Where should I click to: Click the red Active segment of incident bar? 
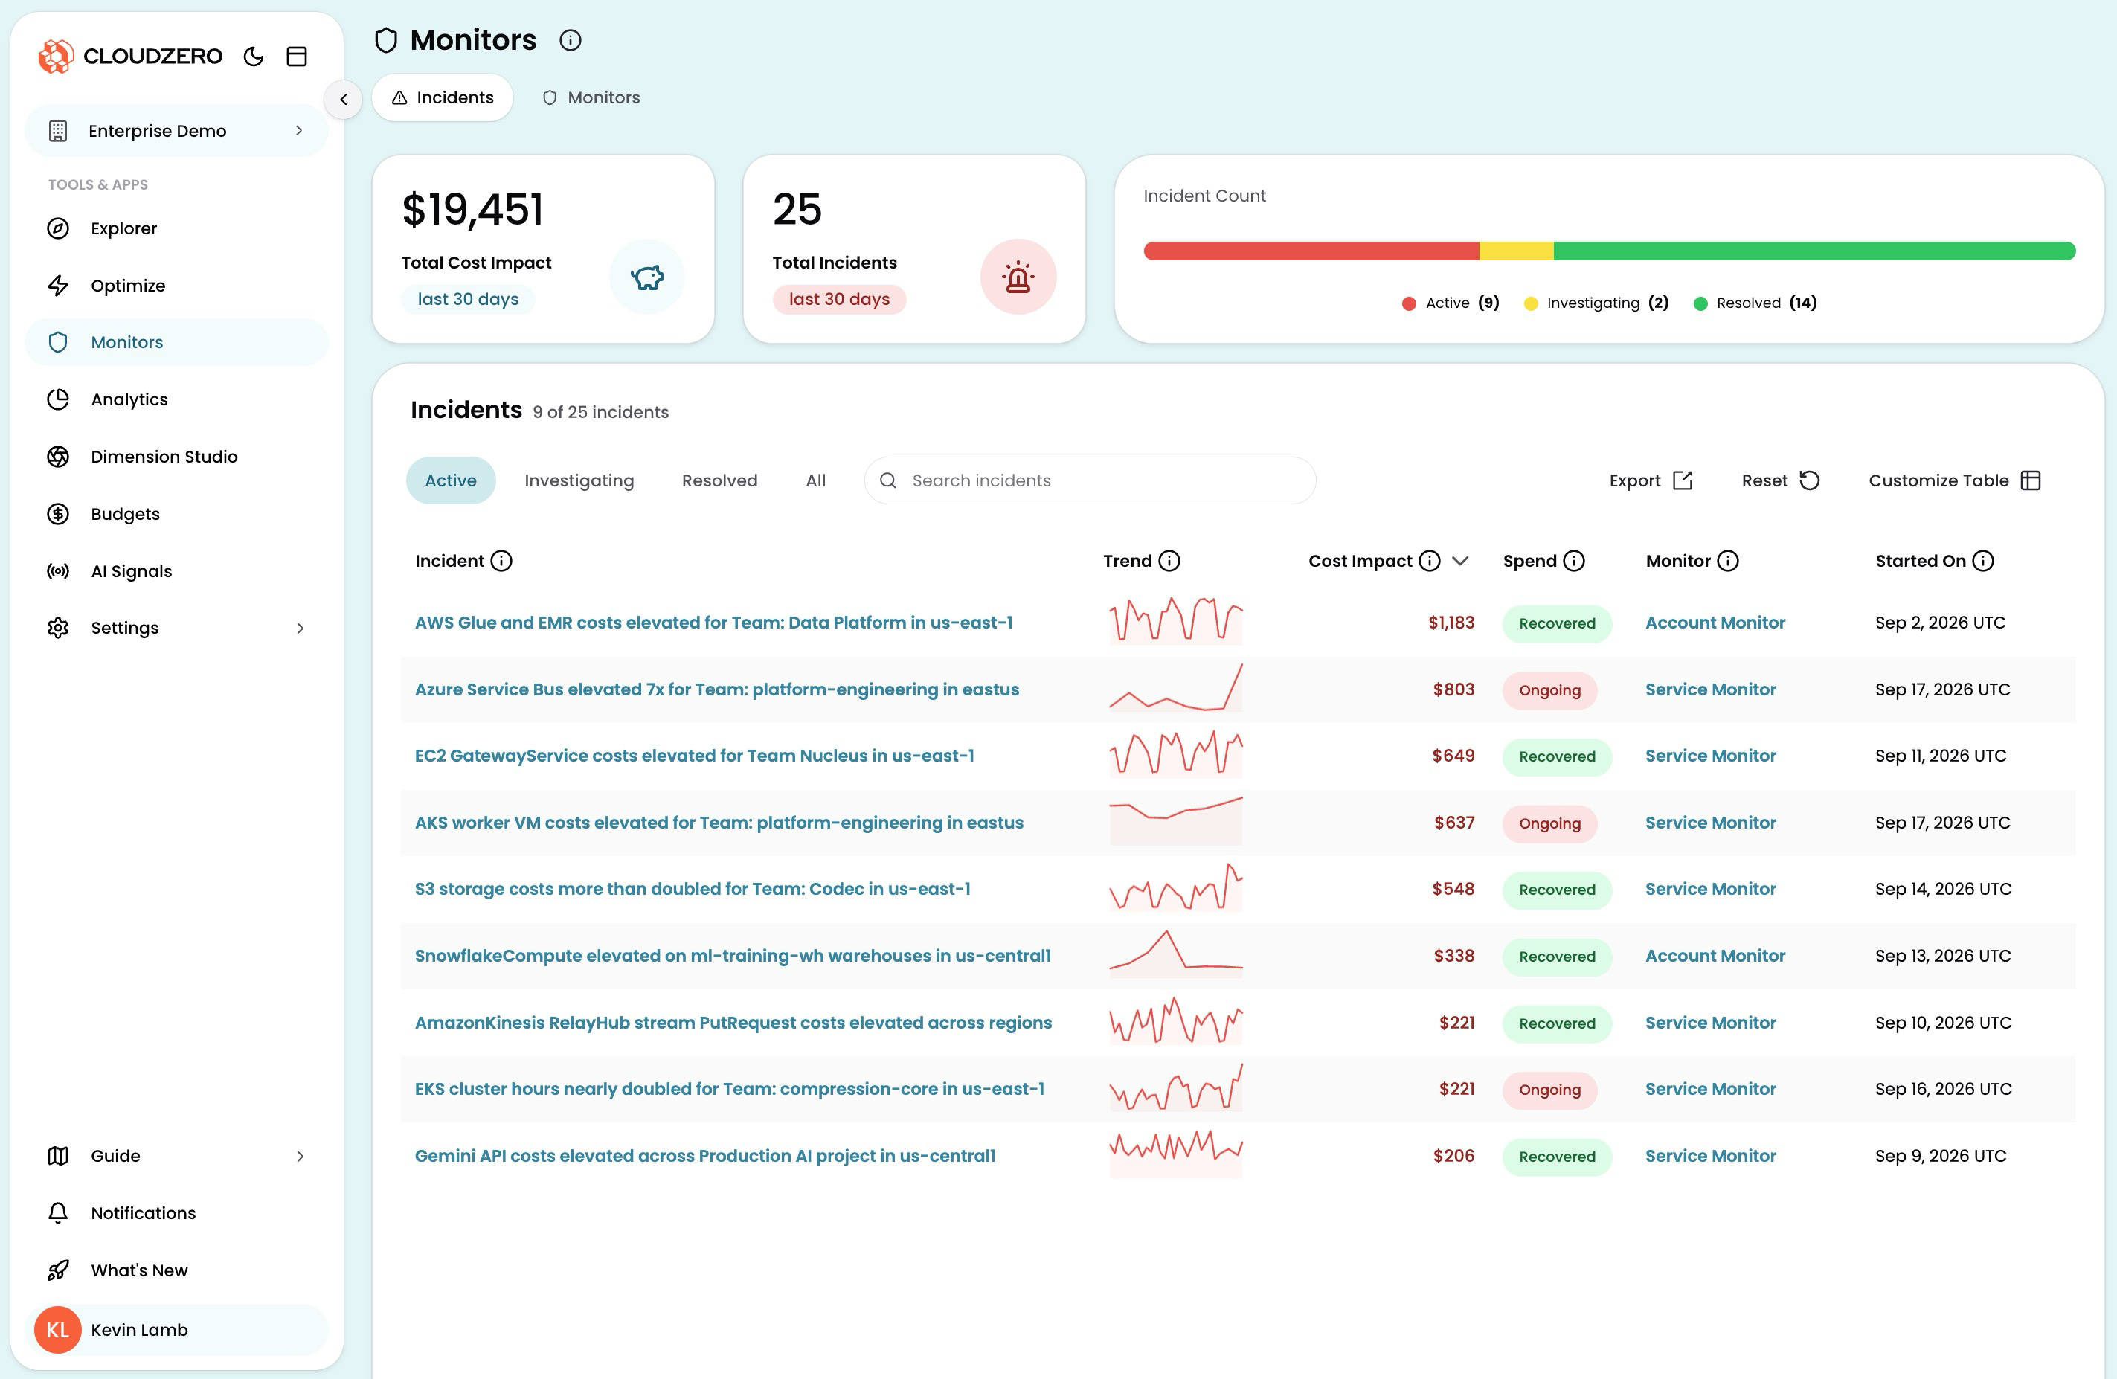tap(1311, 251)
